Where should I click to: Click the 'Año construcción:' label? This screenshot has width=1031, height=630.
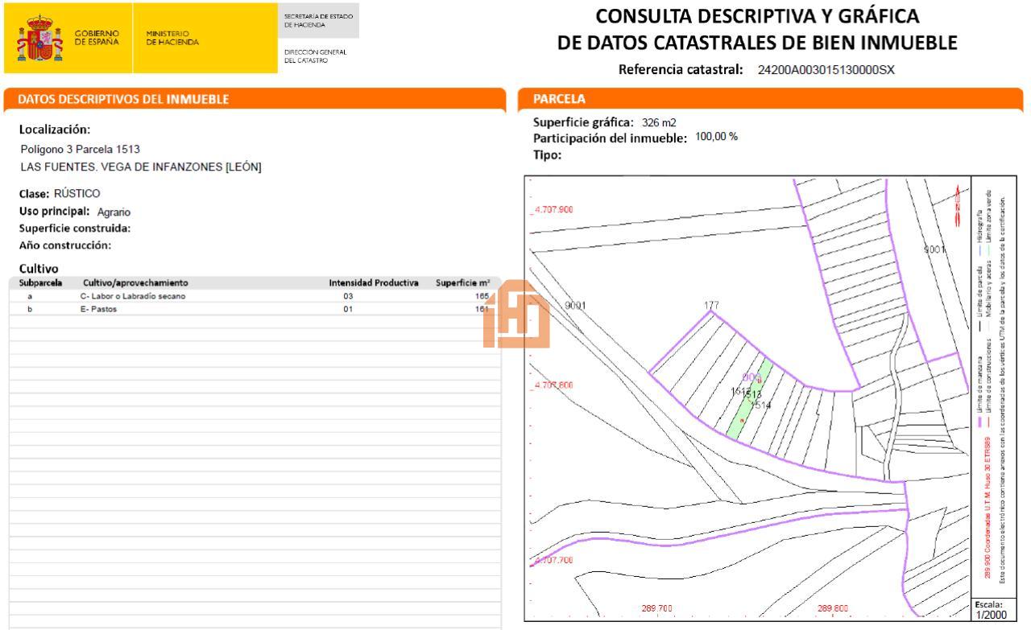[64, 245]
